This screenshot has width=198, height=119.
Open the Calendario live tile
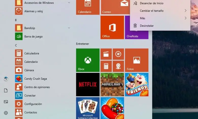point(88,7)
